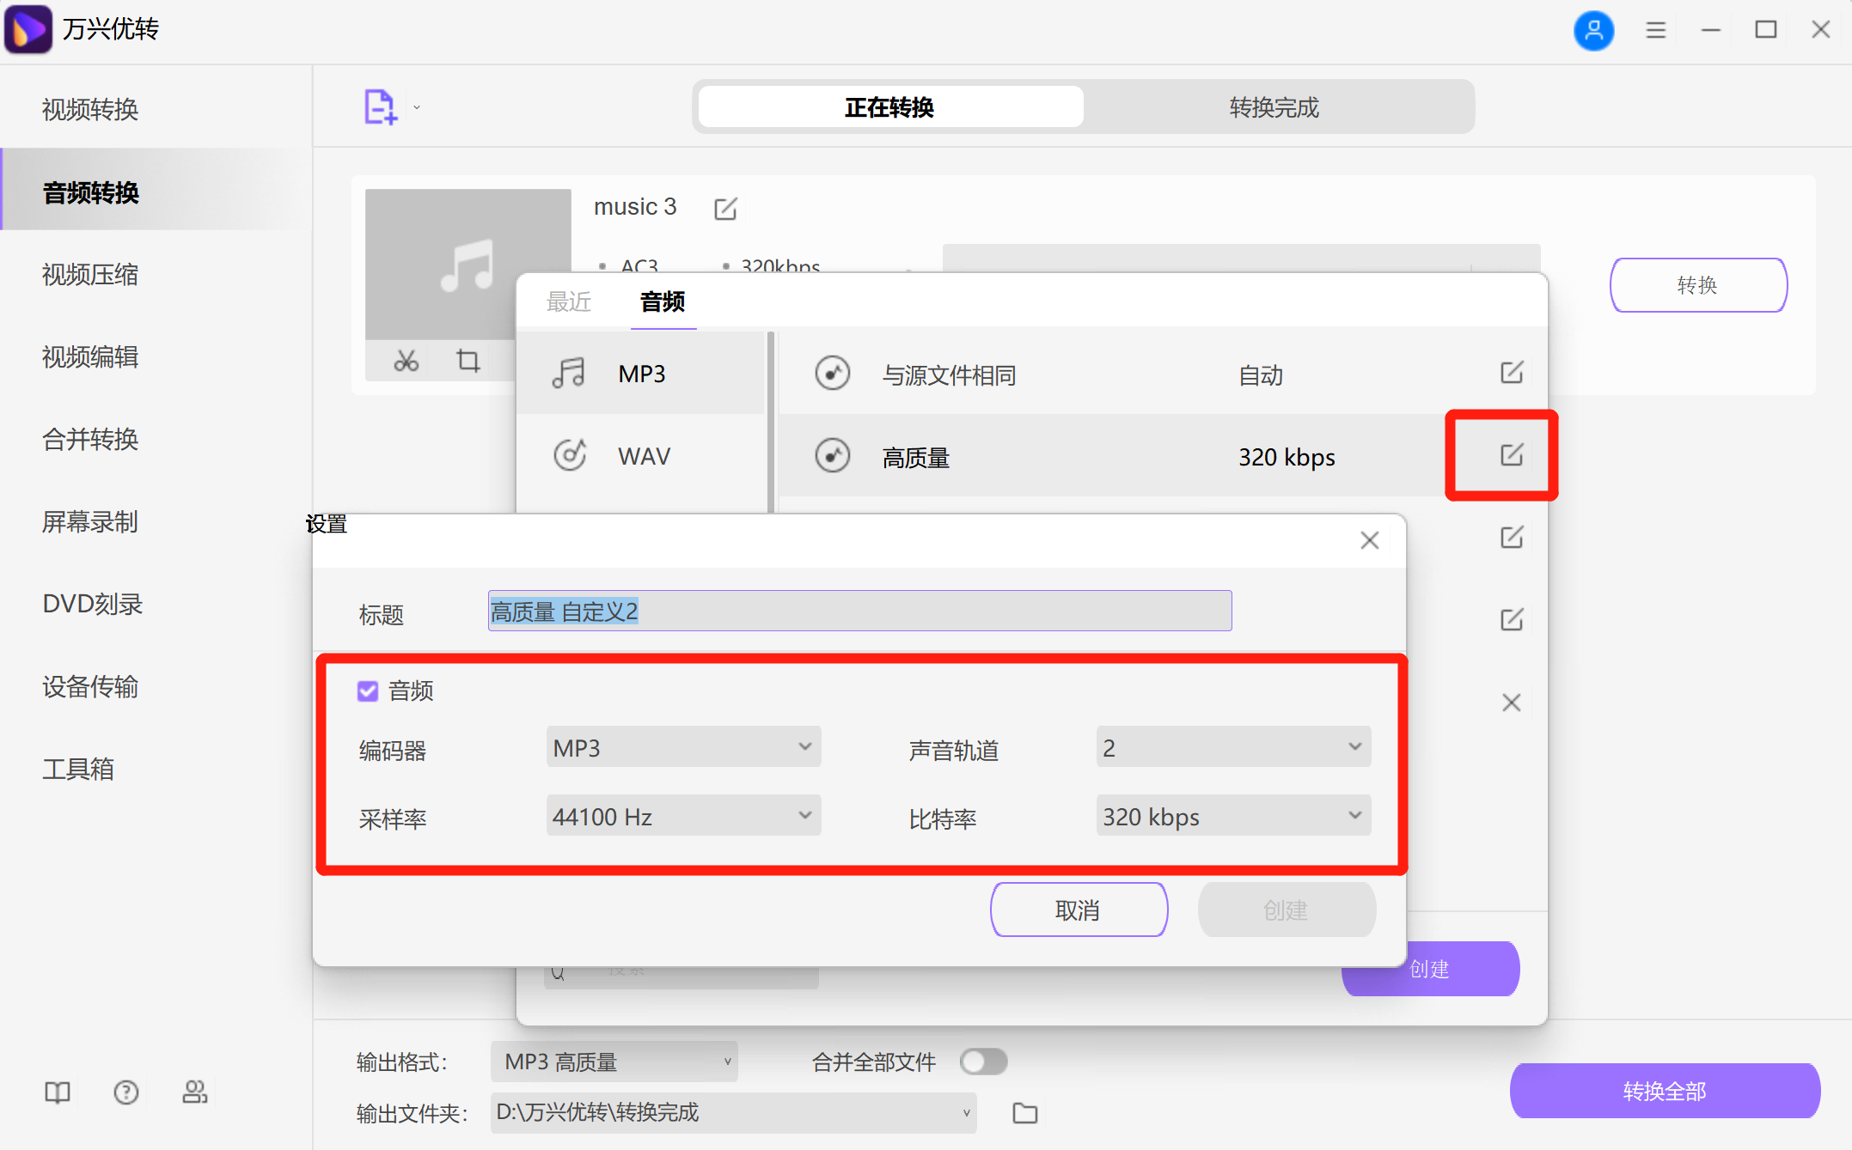Click the help question mark icon
The width and height of the screenshot is (1852, 1150).
coord(125,1092)
